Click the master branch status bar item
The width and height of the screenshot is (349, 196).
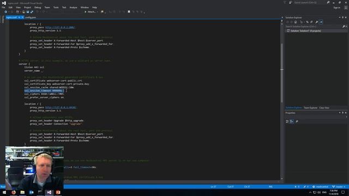339,187
